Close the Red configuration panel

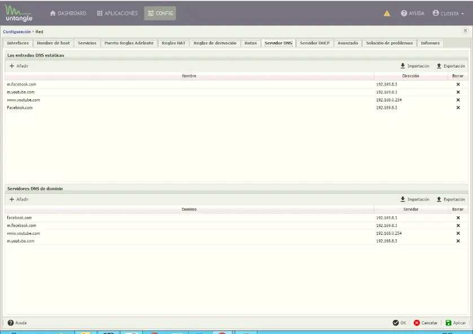[x=466, y=30]
